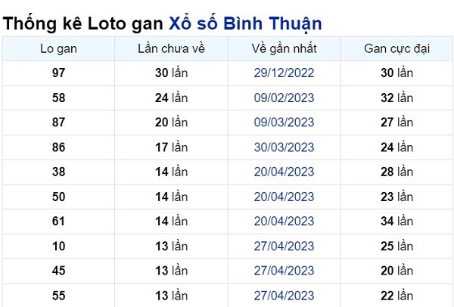Select the Lo gan number 86 cell

[58, 147]
